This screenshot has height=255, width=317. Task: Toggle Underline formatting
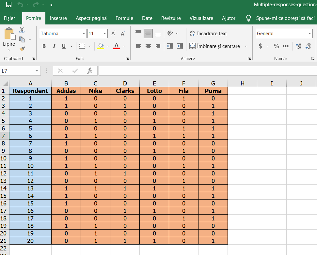click(x=64, y=46)
